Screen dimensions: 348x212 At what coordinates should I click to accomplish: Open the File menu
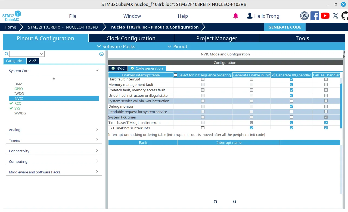tap(73, 16)
